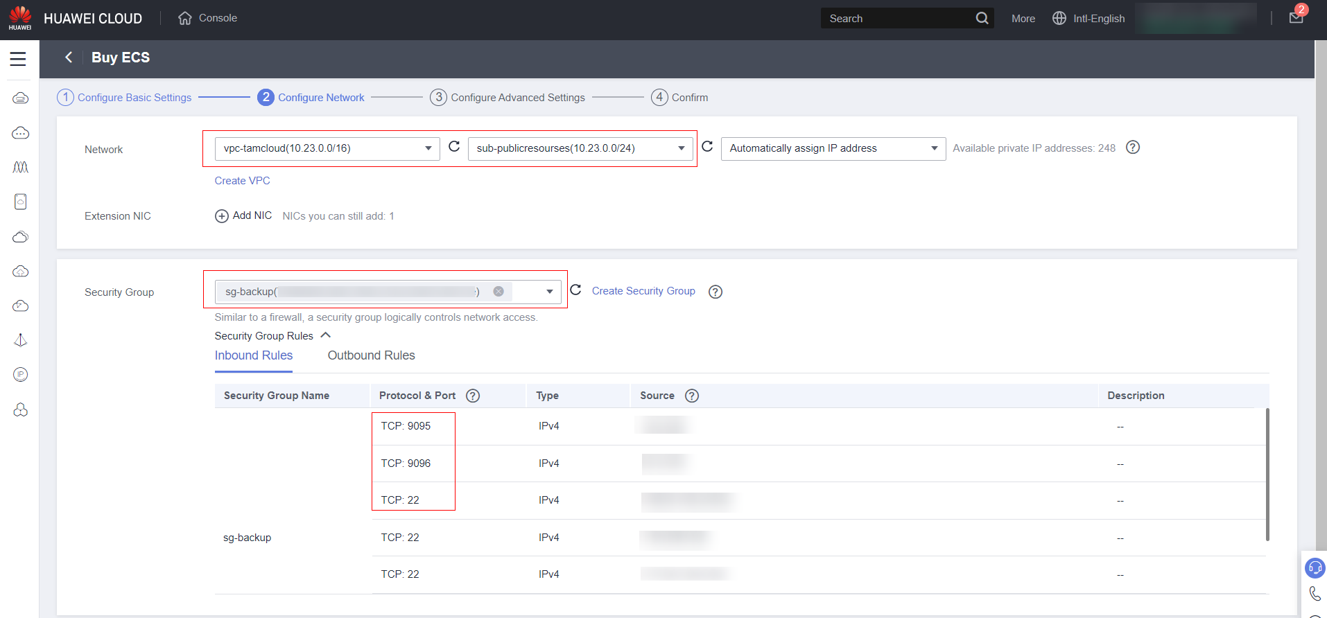Image resolution: width=1327 pixels, height=618 pixels.
Task: Refresh the VPC list
Action: [454, 147]
